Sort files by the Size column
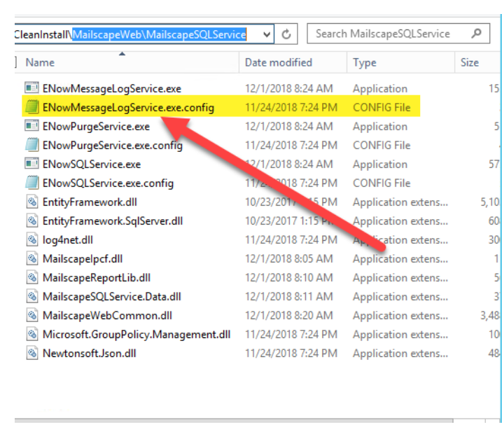 [469, 62]
